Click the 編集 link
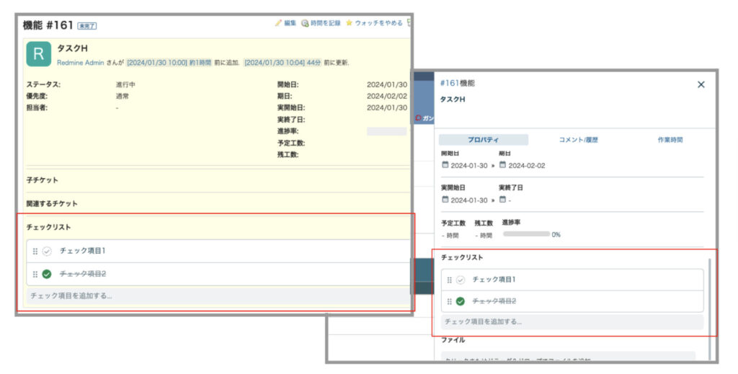 (x=290, y=22)
